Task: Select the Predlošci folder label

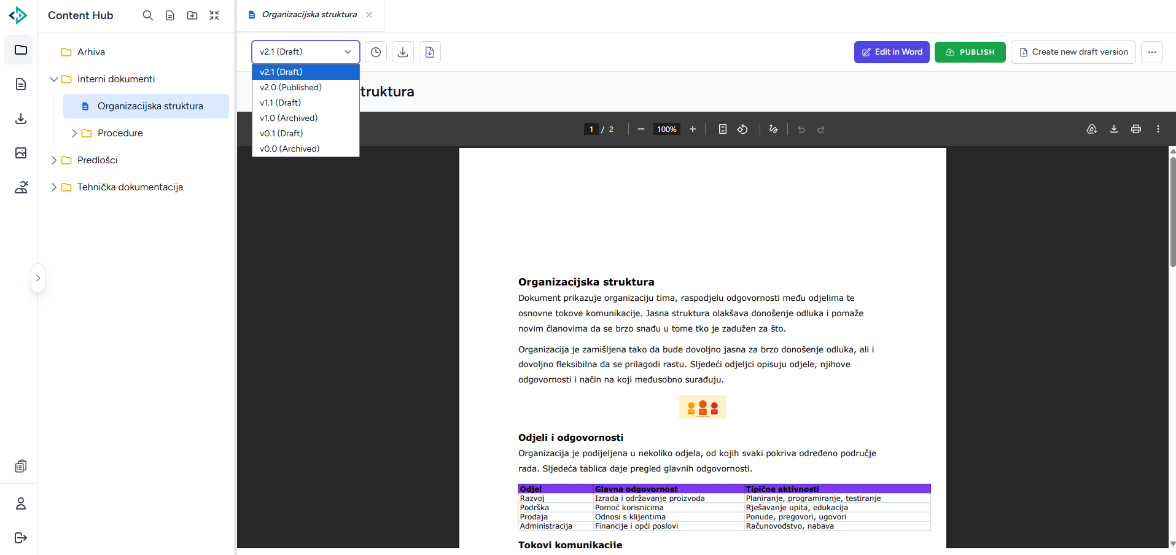Action: (x=98, y=160)
